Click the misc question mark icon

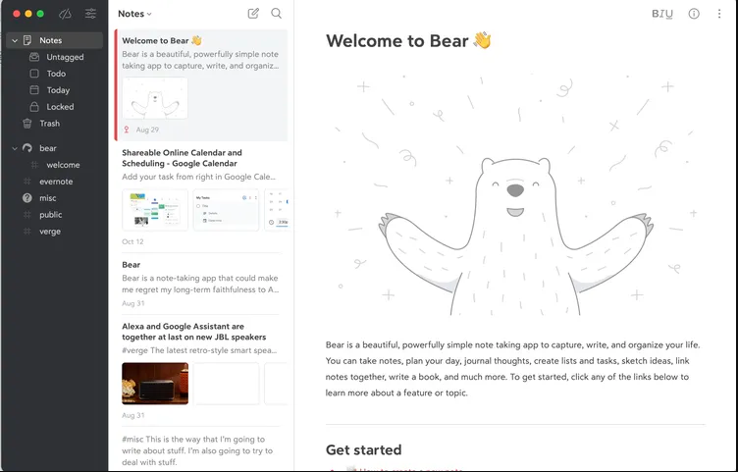point(27,198)
